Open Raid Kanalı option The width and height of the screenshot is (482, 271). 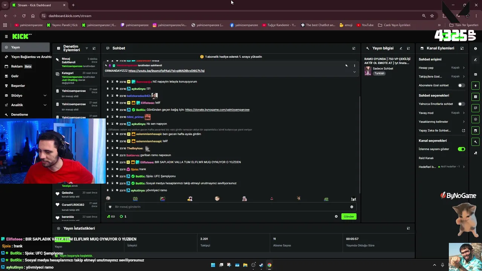point(426,158)
